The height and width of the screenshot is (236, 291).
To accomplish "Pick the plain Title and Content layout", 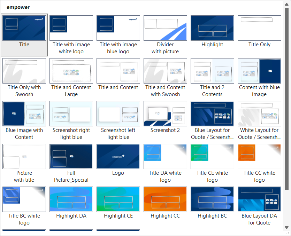I will pyautogui.click(x=118, y=71).
